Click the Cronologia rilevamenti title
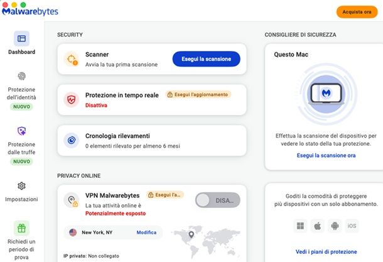The image size is (383, 262). 117,136
